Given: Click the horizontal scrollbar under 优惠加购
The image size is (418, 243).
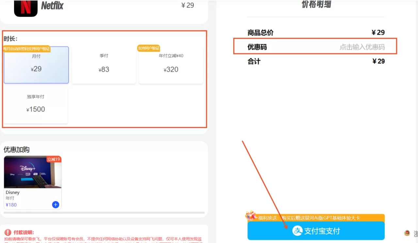Looking at the screenshot, I should coord(104,213).
